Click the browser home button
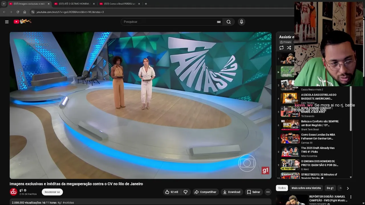The image size is (365, 205). tap(25, 12)
